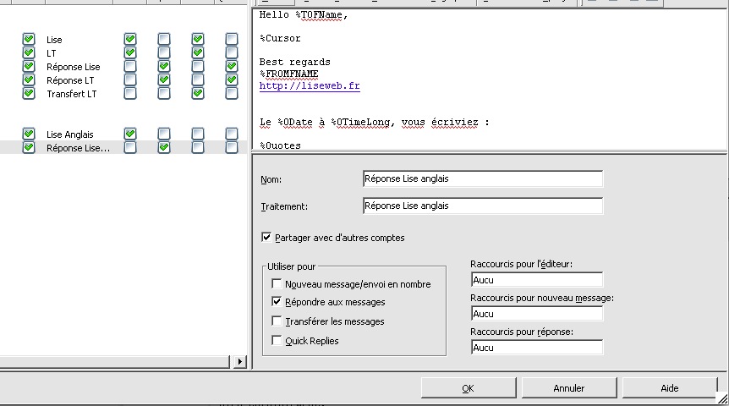
Task: Select the Réponse Lise template row label
Action: pyautogui.click(x=73, y=67)
